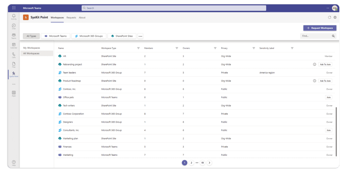348x172 pixels.
Task: Select page 1 in pagination
Action: pos(185,163)
